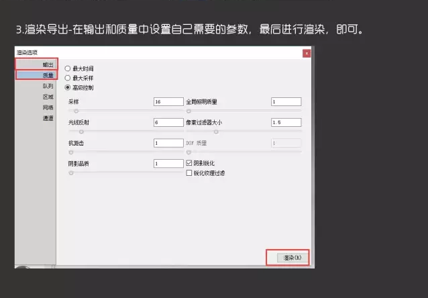Click the 阴影品质 slider handle

(71, 173)
